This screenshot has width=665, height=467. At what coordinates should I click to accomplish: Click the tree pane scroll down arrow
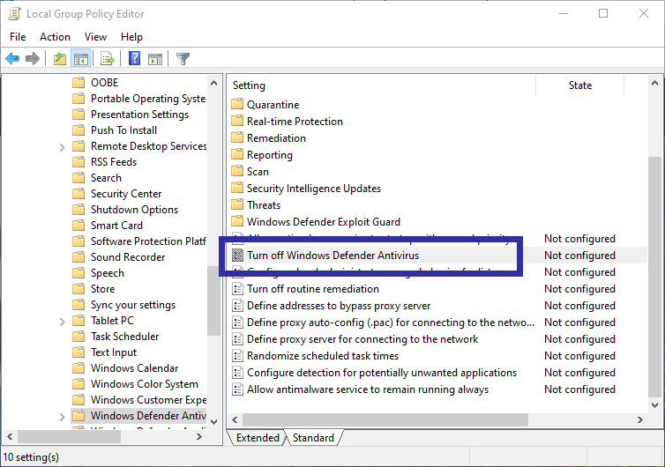pos(213,422)
